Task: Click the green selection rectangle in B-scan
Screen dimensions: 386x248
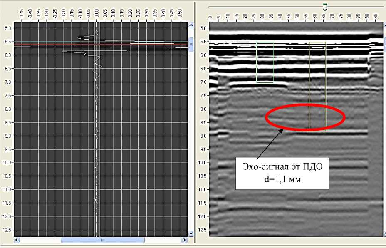Action: 265,62
